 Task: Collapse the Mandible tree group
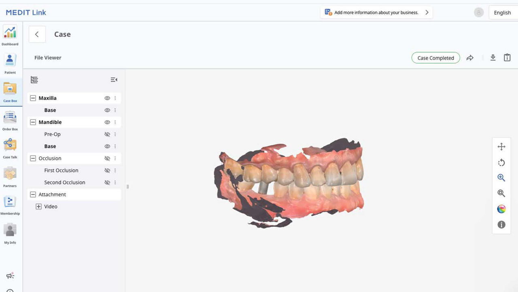coord(33,122)
